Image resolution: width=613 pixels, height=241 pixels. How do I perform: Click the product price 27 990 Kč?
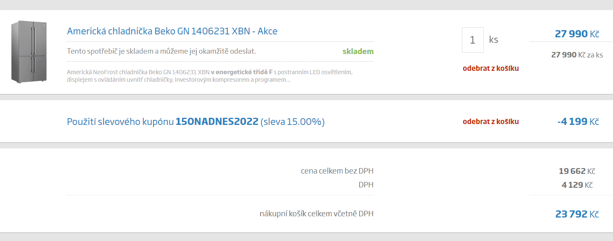pyautogui.click(x=577, y=34)
